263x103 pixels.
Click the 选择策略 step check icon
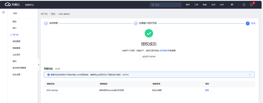point(46,23)
